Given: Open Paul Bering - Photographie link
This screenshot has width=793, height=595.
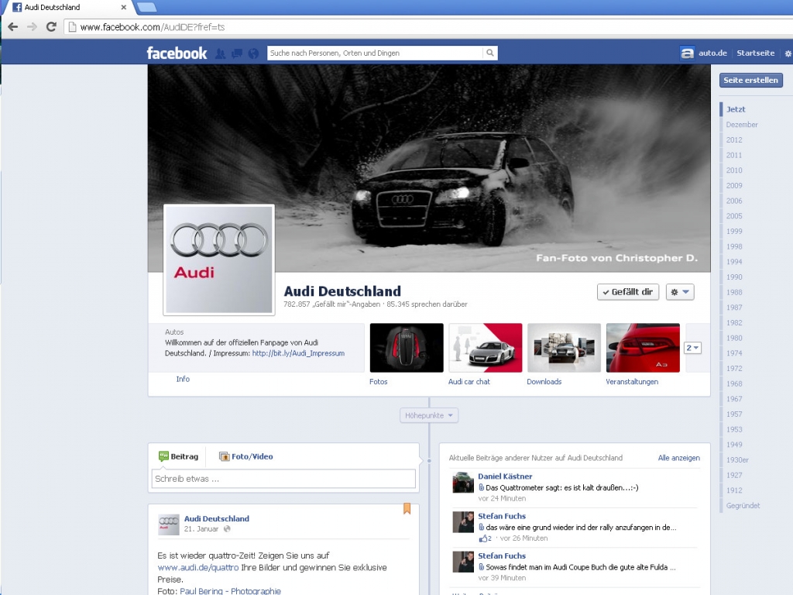Looking at the screenshot, I should (x=230, y=591).
